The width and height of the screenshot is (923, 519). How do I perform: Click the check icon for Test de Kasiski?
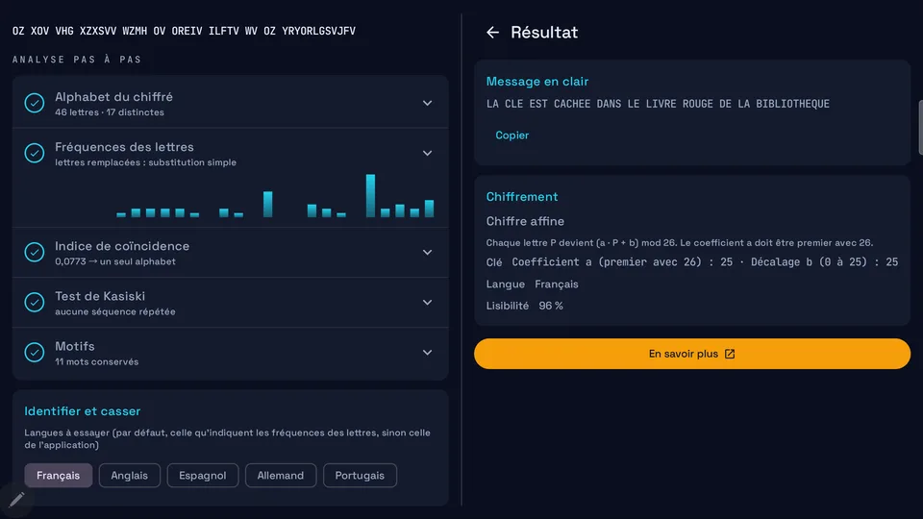click(35, 302)
